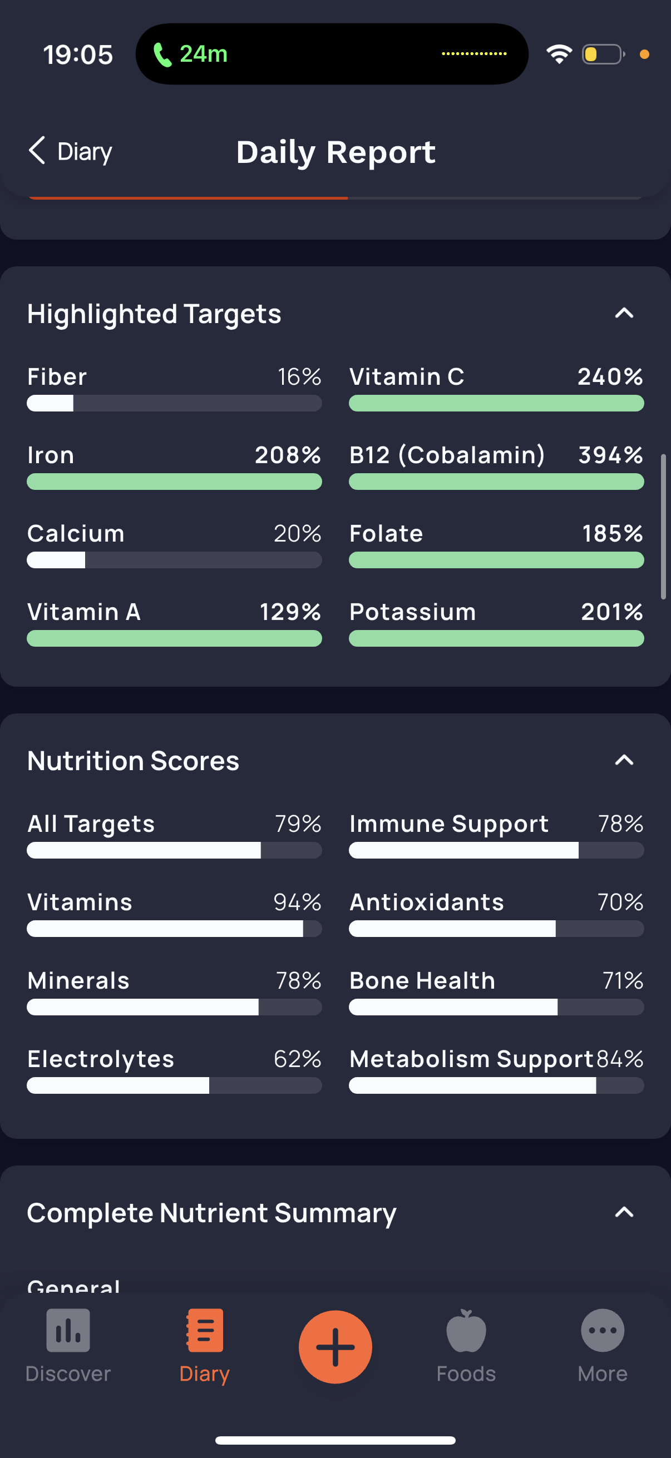Viewport: 671px width, 1458px height.
Task: Open the Discover bar-chart icon
Action: 68,1330
